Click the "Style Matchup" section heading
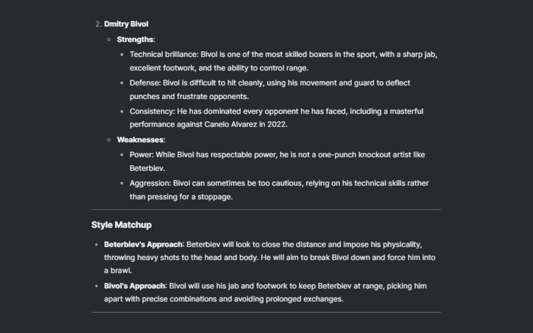 point(121,225)
